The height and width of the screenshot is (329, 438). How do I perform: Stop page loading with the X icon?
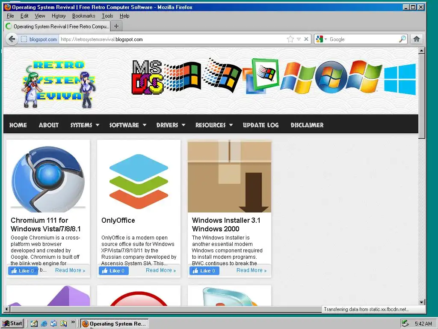pyautogui.click(x=306, y=39)
